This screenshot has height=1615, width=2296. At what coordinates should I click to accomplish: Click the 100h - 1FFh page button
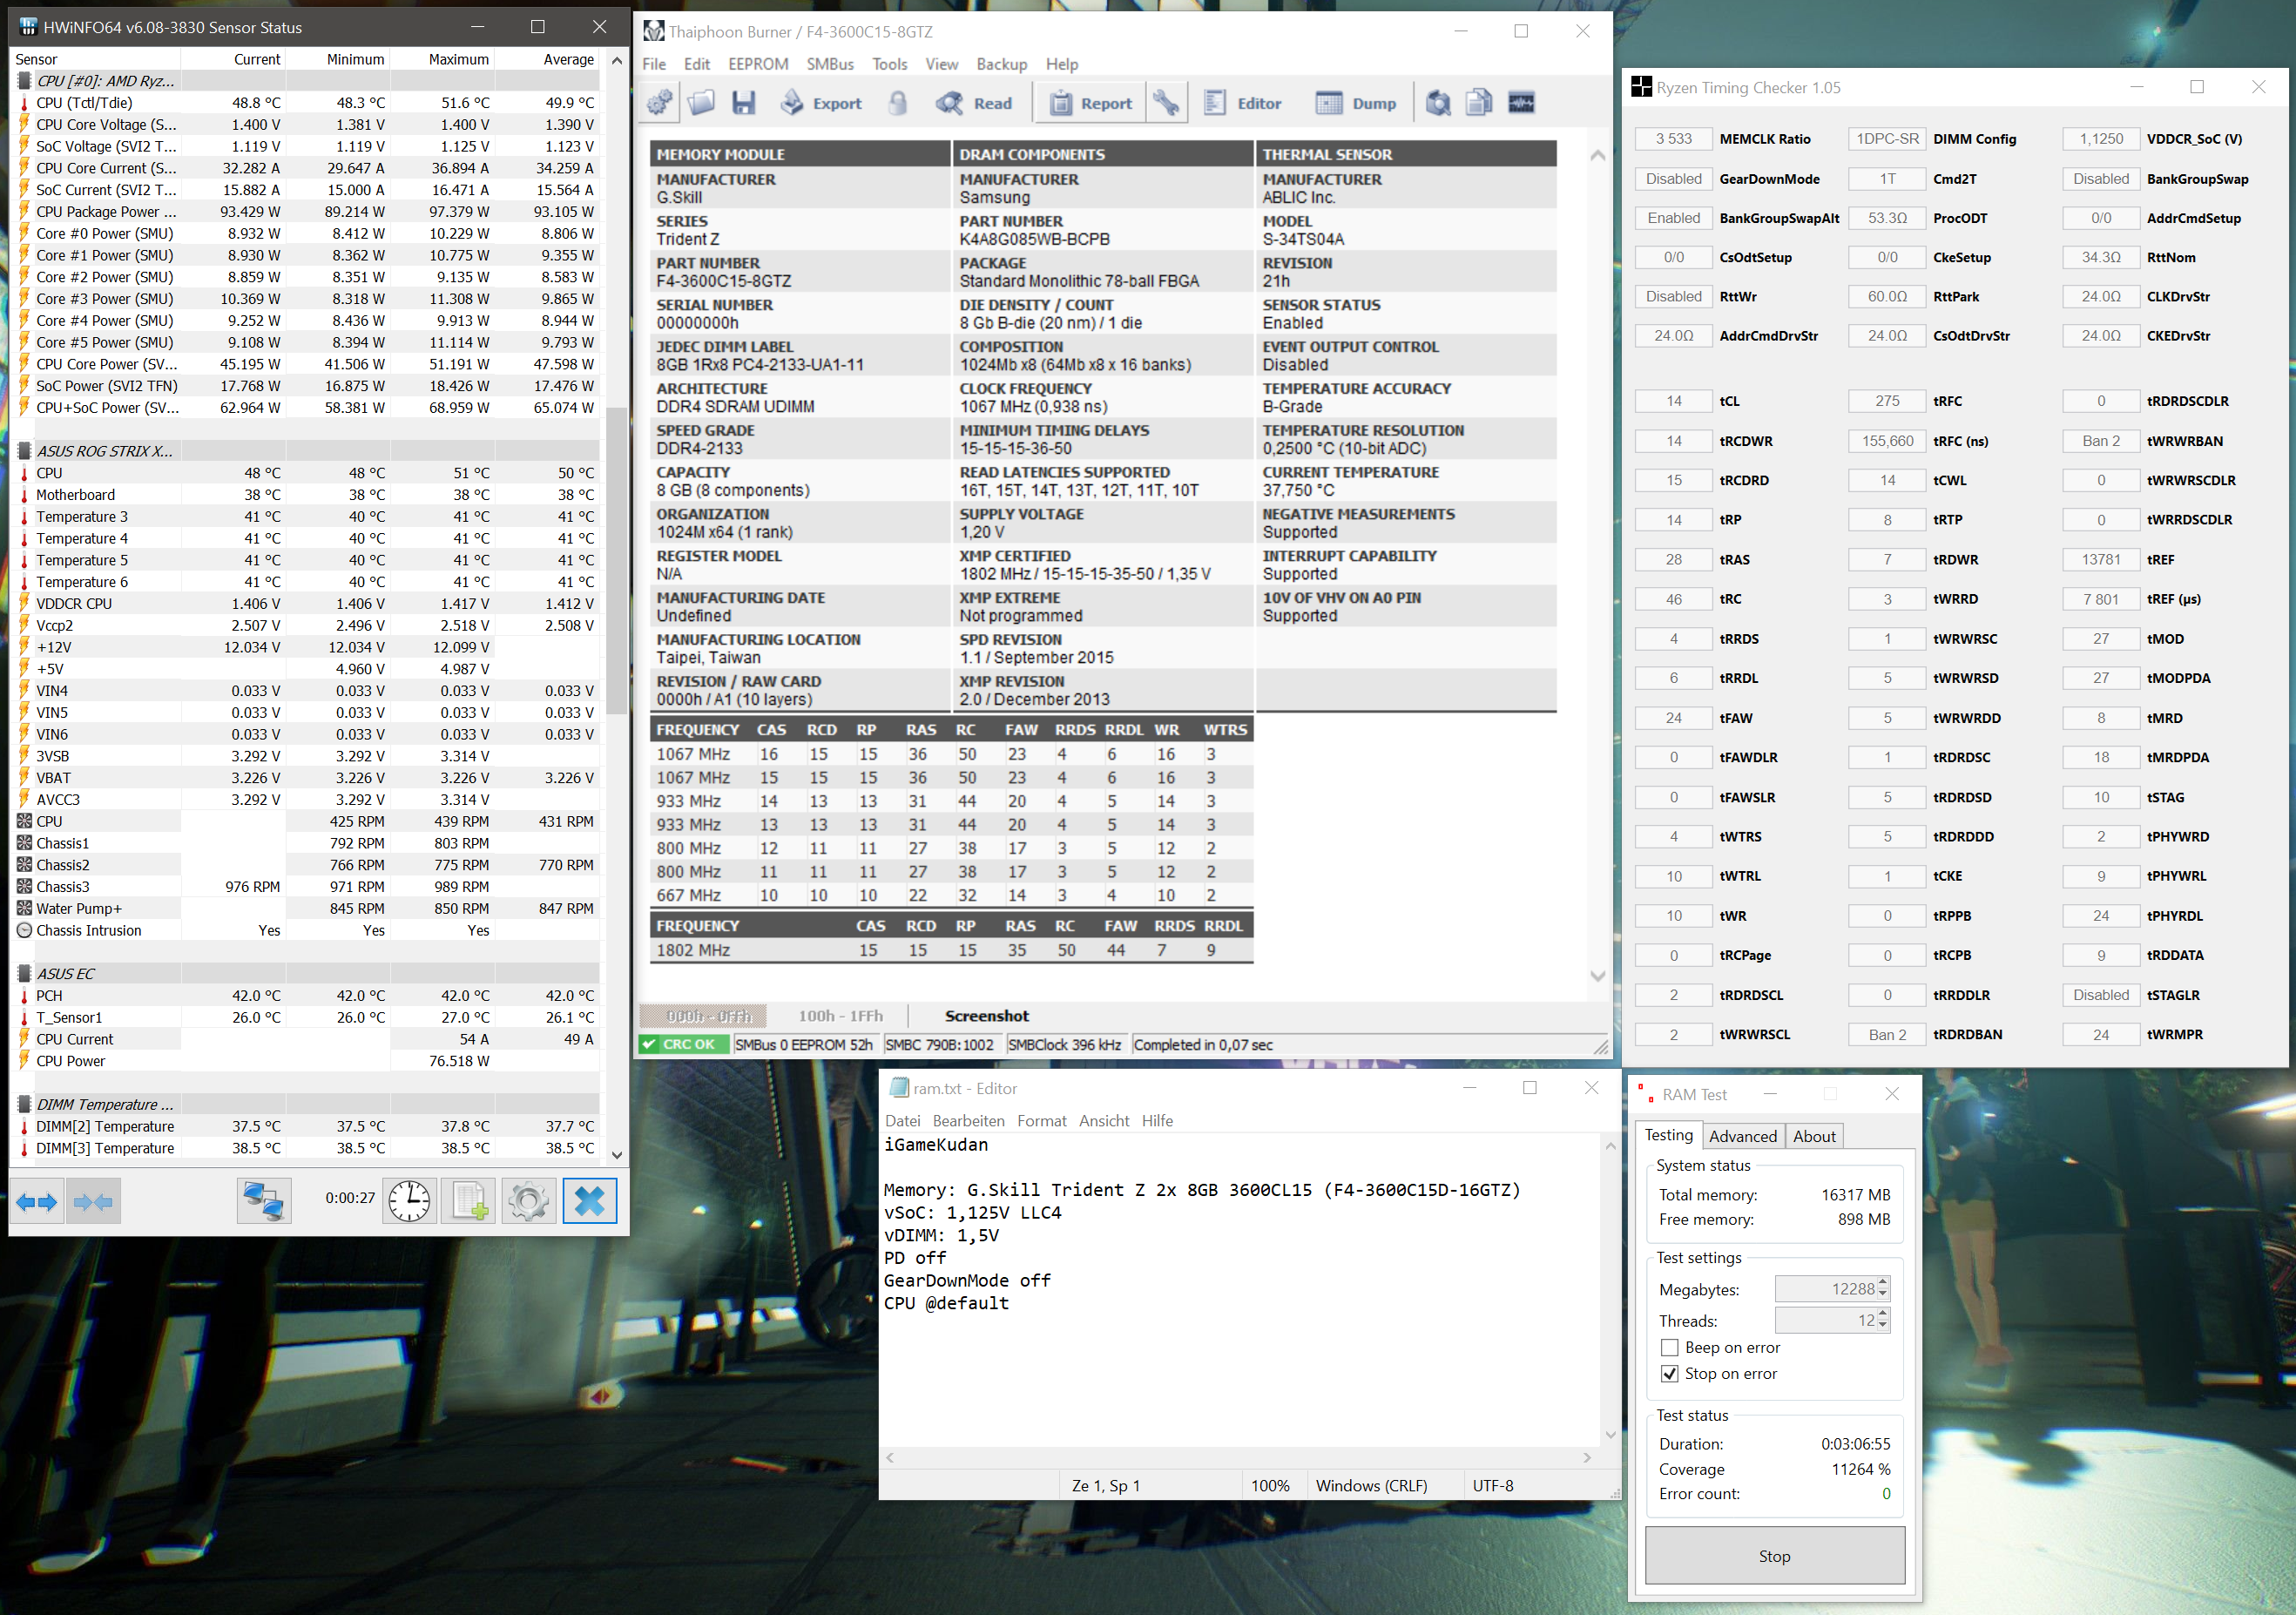coord(840,1016)
